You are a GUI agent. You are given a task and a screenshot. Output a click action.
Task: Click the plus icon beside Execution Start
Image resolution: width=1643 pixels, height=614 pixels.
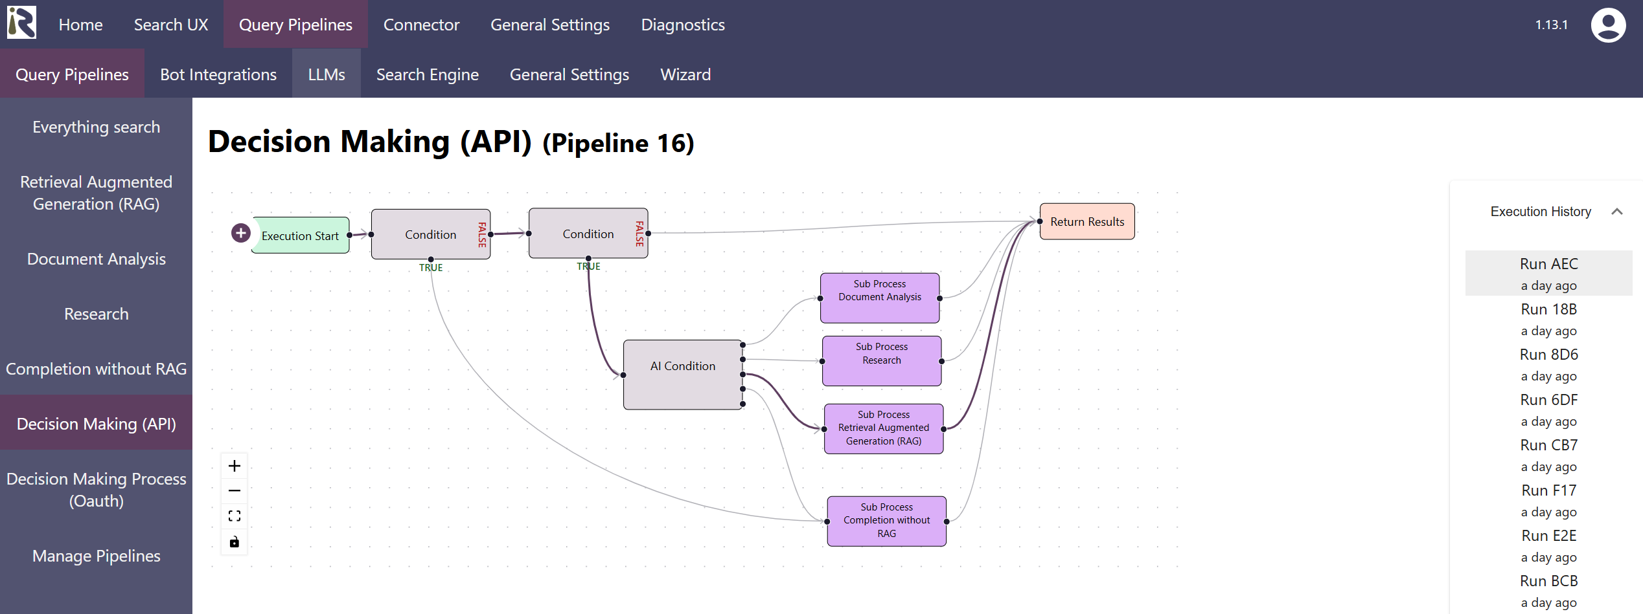[241, 233]
